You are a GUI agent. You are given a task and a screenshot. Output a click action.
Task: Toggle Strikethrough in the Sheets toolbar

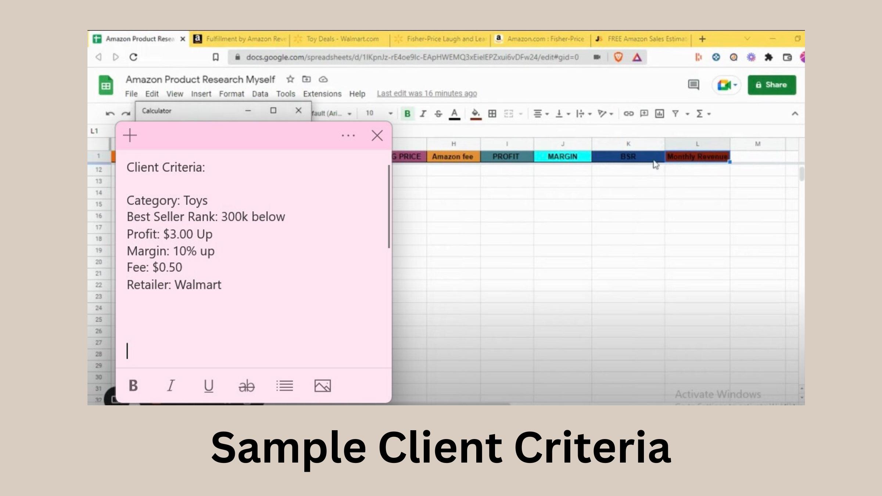coord(438,114)
